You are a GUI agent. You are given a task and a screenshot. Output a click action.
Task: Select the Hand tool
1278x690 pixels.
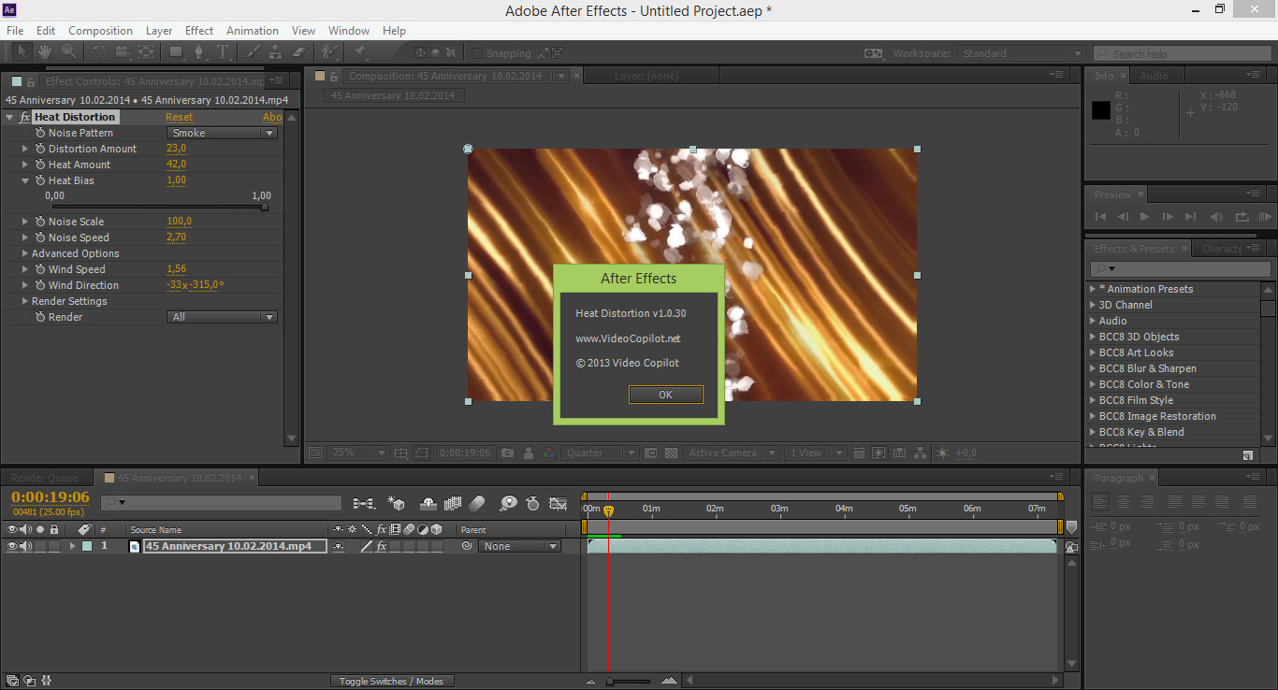[x=46, y=52]
